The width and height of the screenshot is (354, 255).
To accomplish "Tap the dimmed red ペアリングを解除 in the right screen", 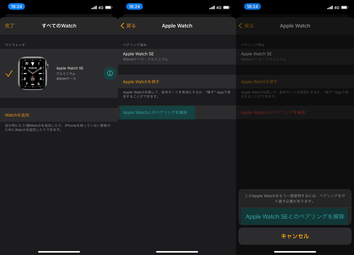I will coord(273,112).
